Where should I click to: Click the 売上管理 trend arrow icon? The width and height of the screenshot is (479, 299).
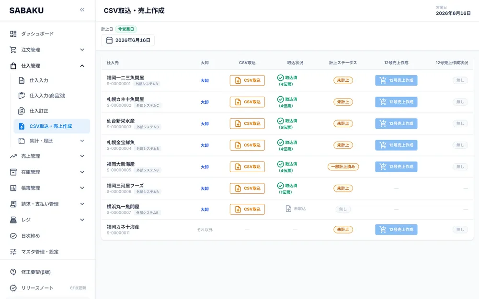tap(13, 156)
